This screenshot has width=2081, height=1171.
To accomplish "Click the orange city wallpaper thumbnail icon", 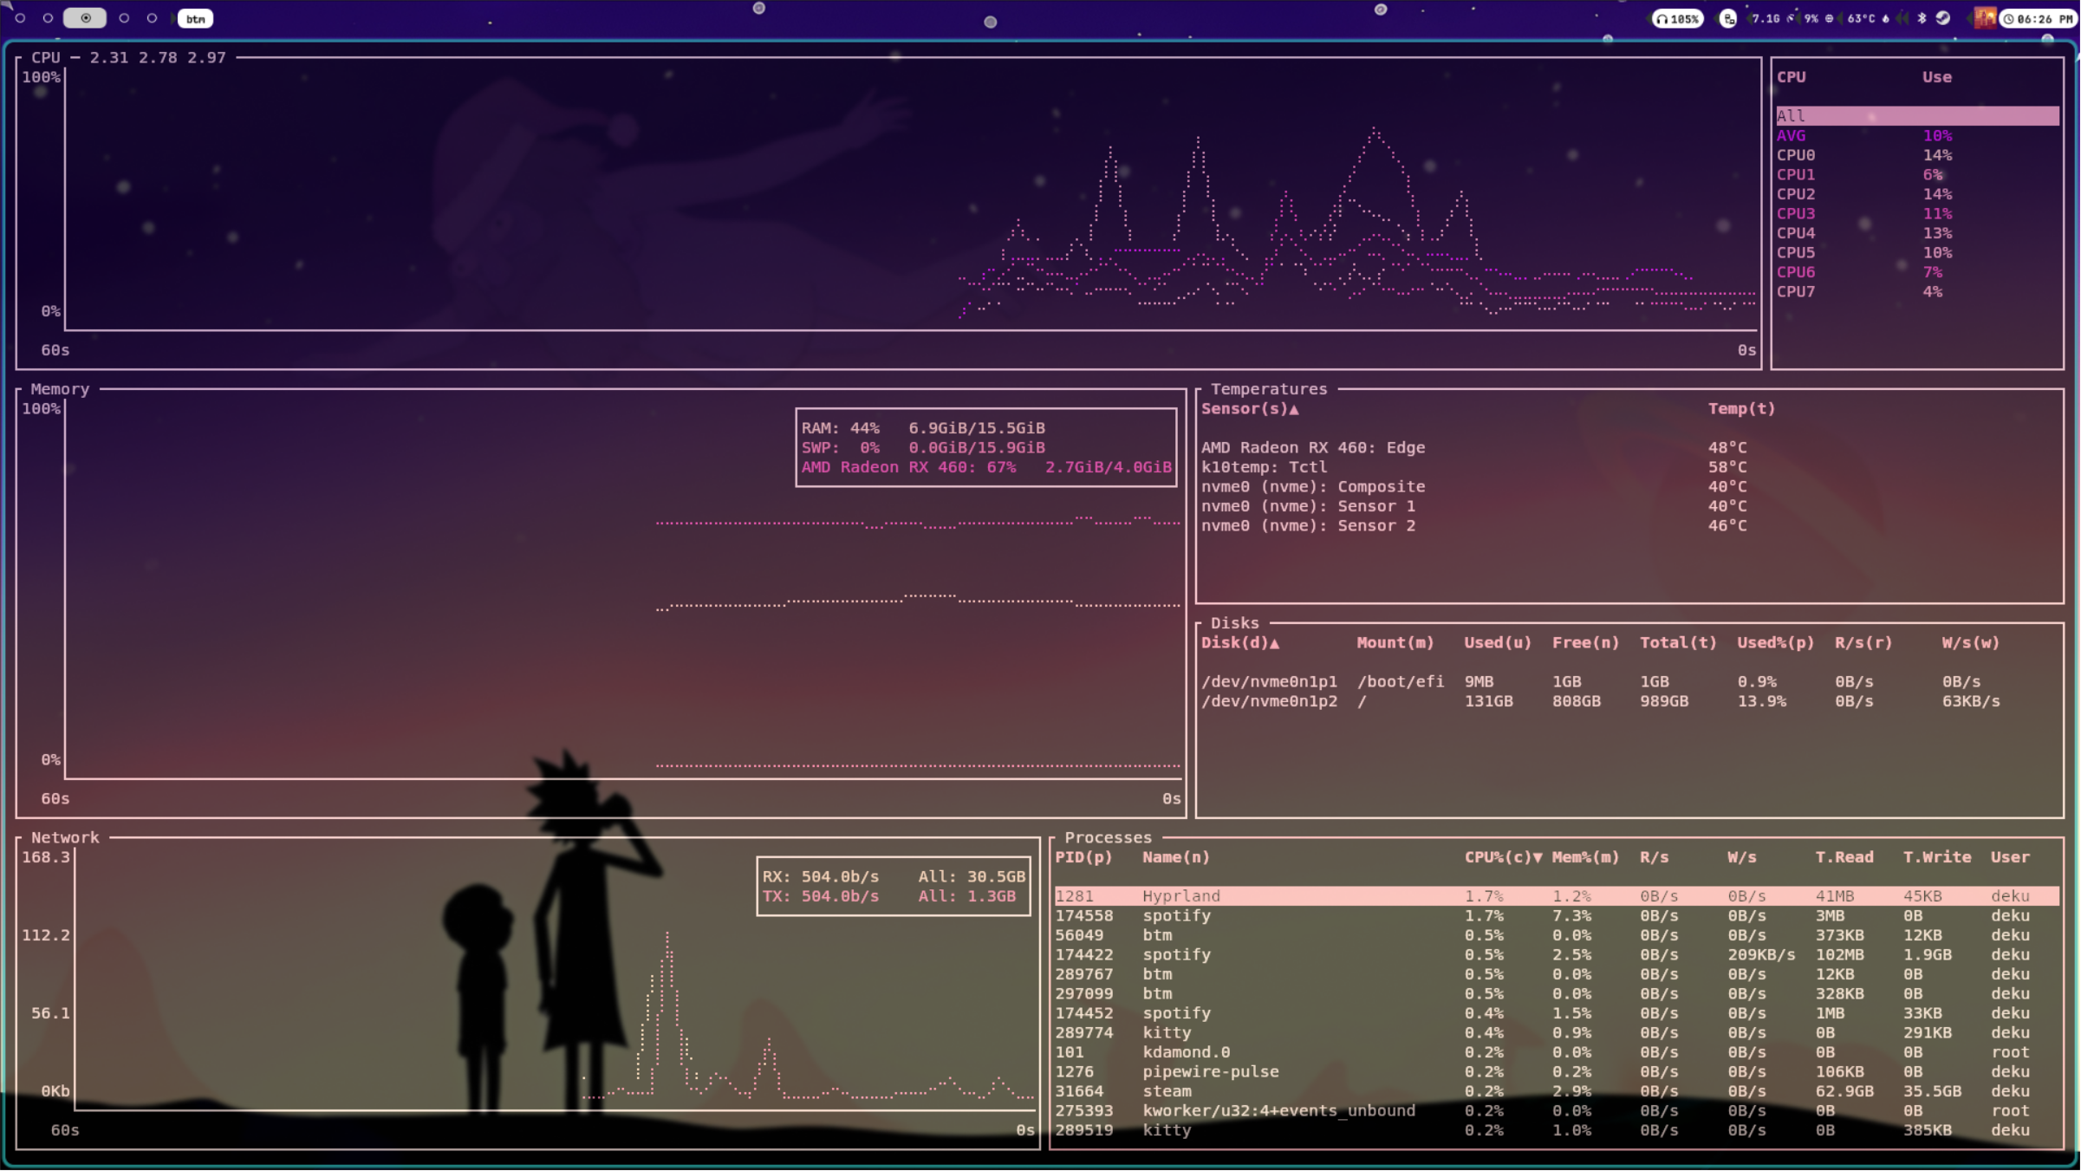I will pyautogui.click(x=1984, y=18).
